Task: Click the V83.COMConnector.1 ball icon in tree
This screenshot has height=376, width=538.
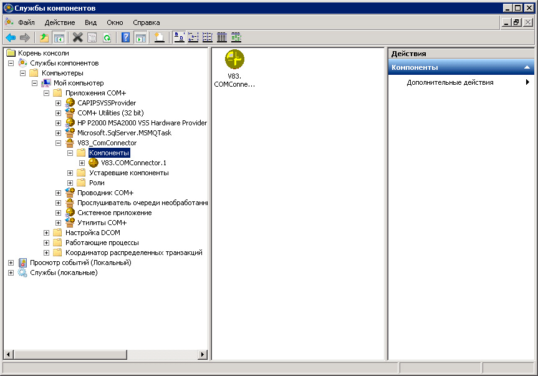Action: pos(94,163)
